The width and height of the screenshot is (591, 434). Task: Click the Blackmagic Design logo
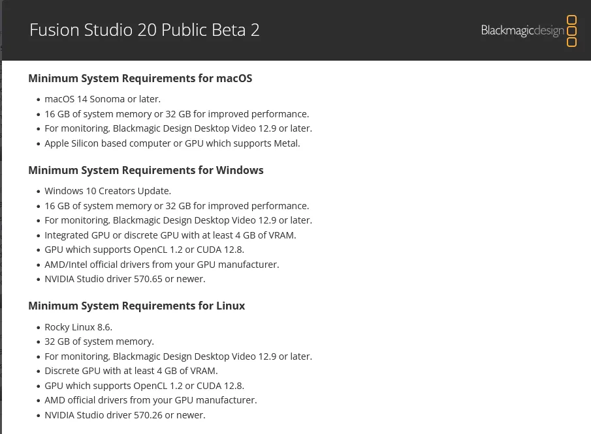coord(529,31)
